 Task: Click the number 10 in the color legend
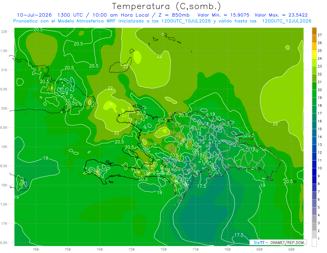[x=320, y=168]
